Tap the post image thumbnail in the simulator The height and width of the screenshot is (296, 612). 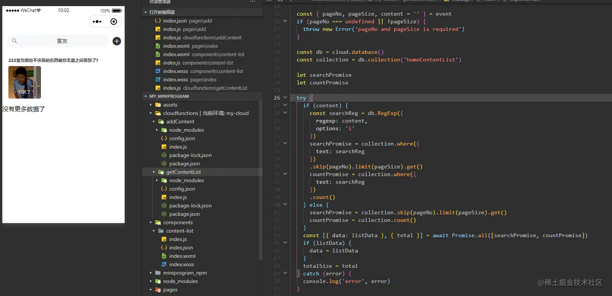pyautogui.click(x=25, y=82)
